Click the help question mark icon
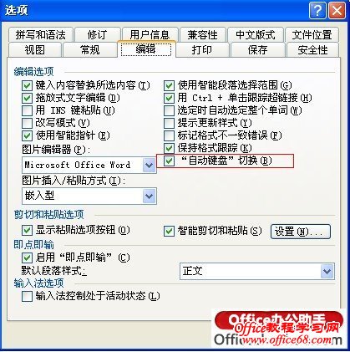This screenshot has width=350, height=352. pyautogui.click(x=317, y=11)
